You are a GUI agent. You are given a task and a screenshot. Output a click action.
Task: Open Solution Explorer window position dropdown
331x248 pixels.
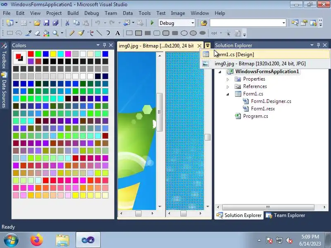[x=312, y=45]
